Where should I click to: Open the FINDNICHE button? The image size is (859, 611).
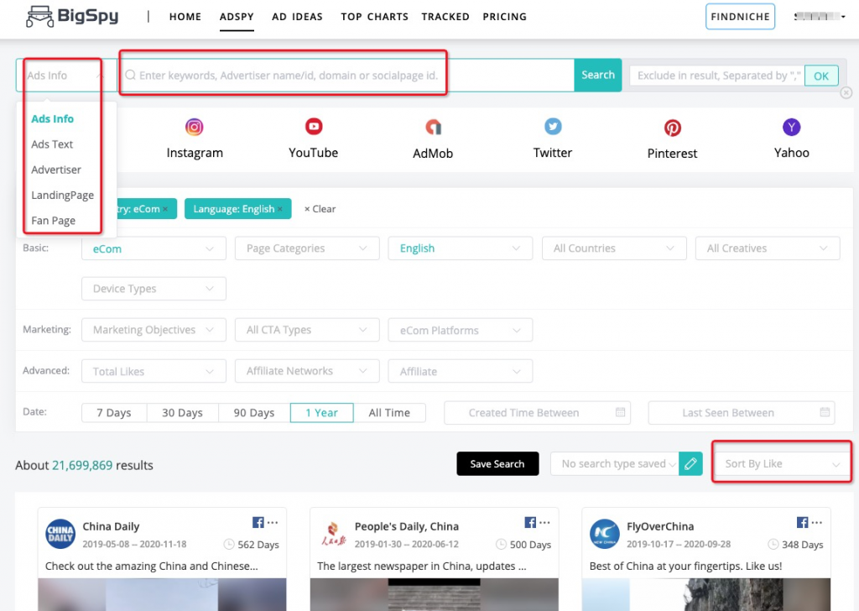pos(740,17)
